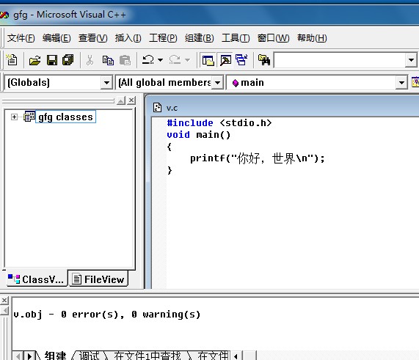Select the 在文件1中查找 output tab
The height and width of the screenshot is (360, 419).
click(x=147, y=356)
